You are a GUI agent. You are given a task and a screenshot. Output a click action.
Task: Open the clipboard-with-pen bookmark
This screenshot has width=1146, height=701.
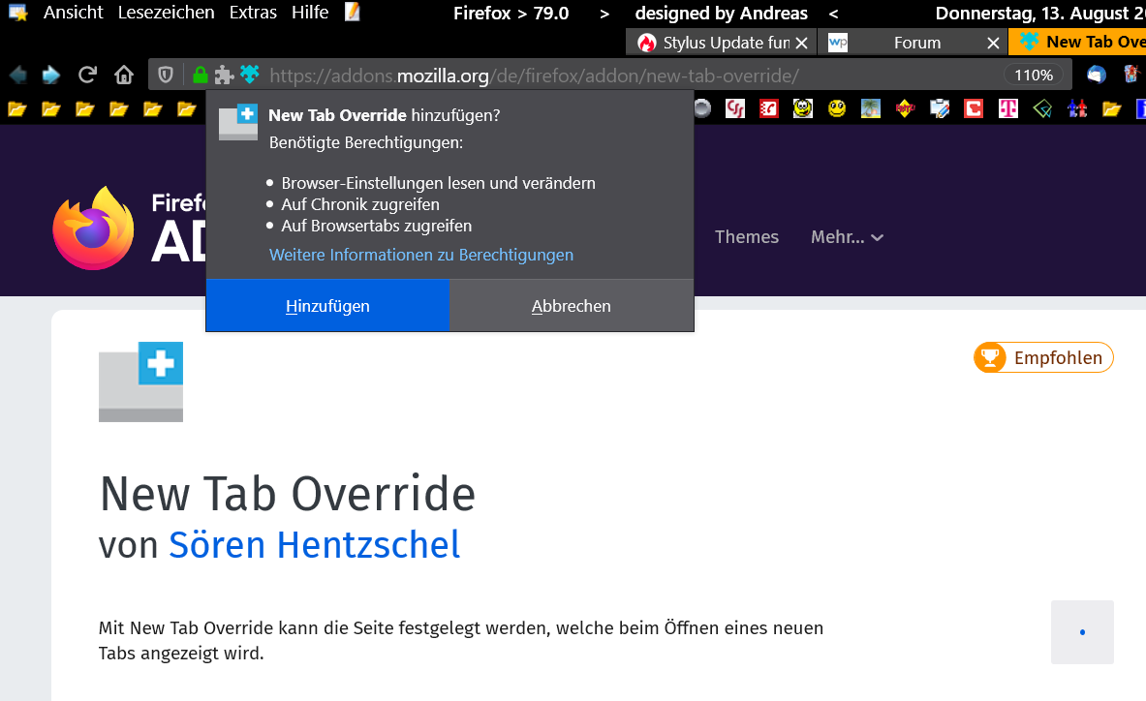tap(940, 108)
